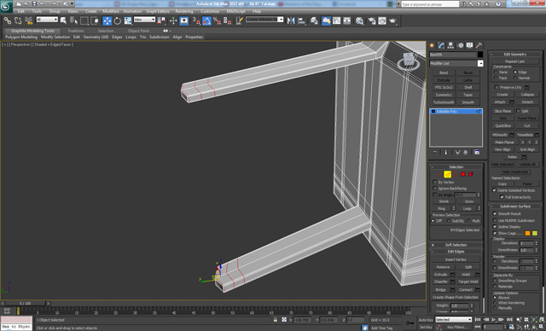Open the Rendering menu
The image size is (546, 331).
coord(184,11)
